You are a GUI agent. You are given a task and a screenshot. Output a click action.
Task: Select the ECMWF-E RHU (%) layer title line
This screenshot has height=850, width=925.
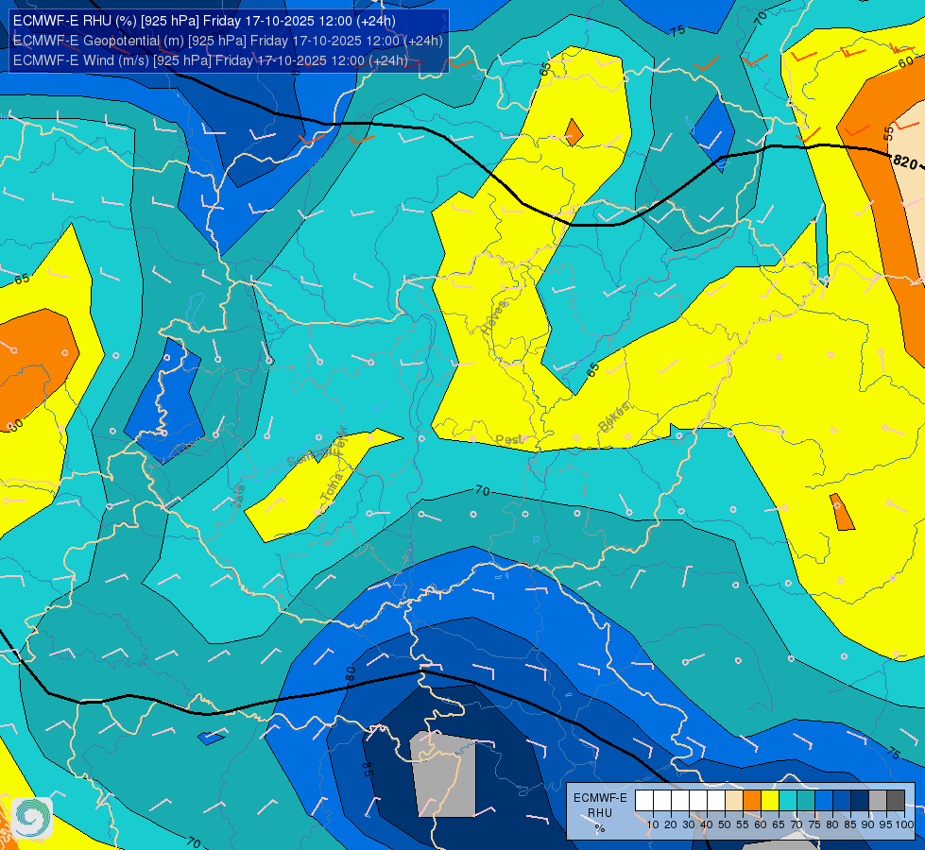(204, 21)
